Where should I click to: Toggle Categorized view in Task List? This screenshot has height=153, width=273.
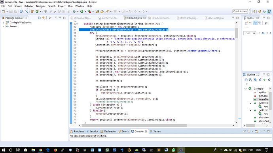[x=255, y=23]
